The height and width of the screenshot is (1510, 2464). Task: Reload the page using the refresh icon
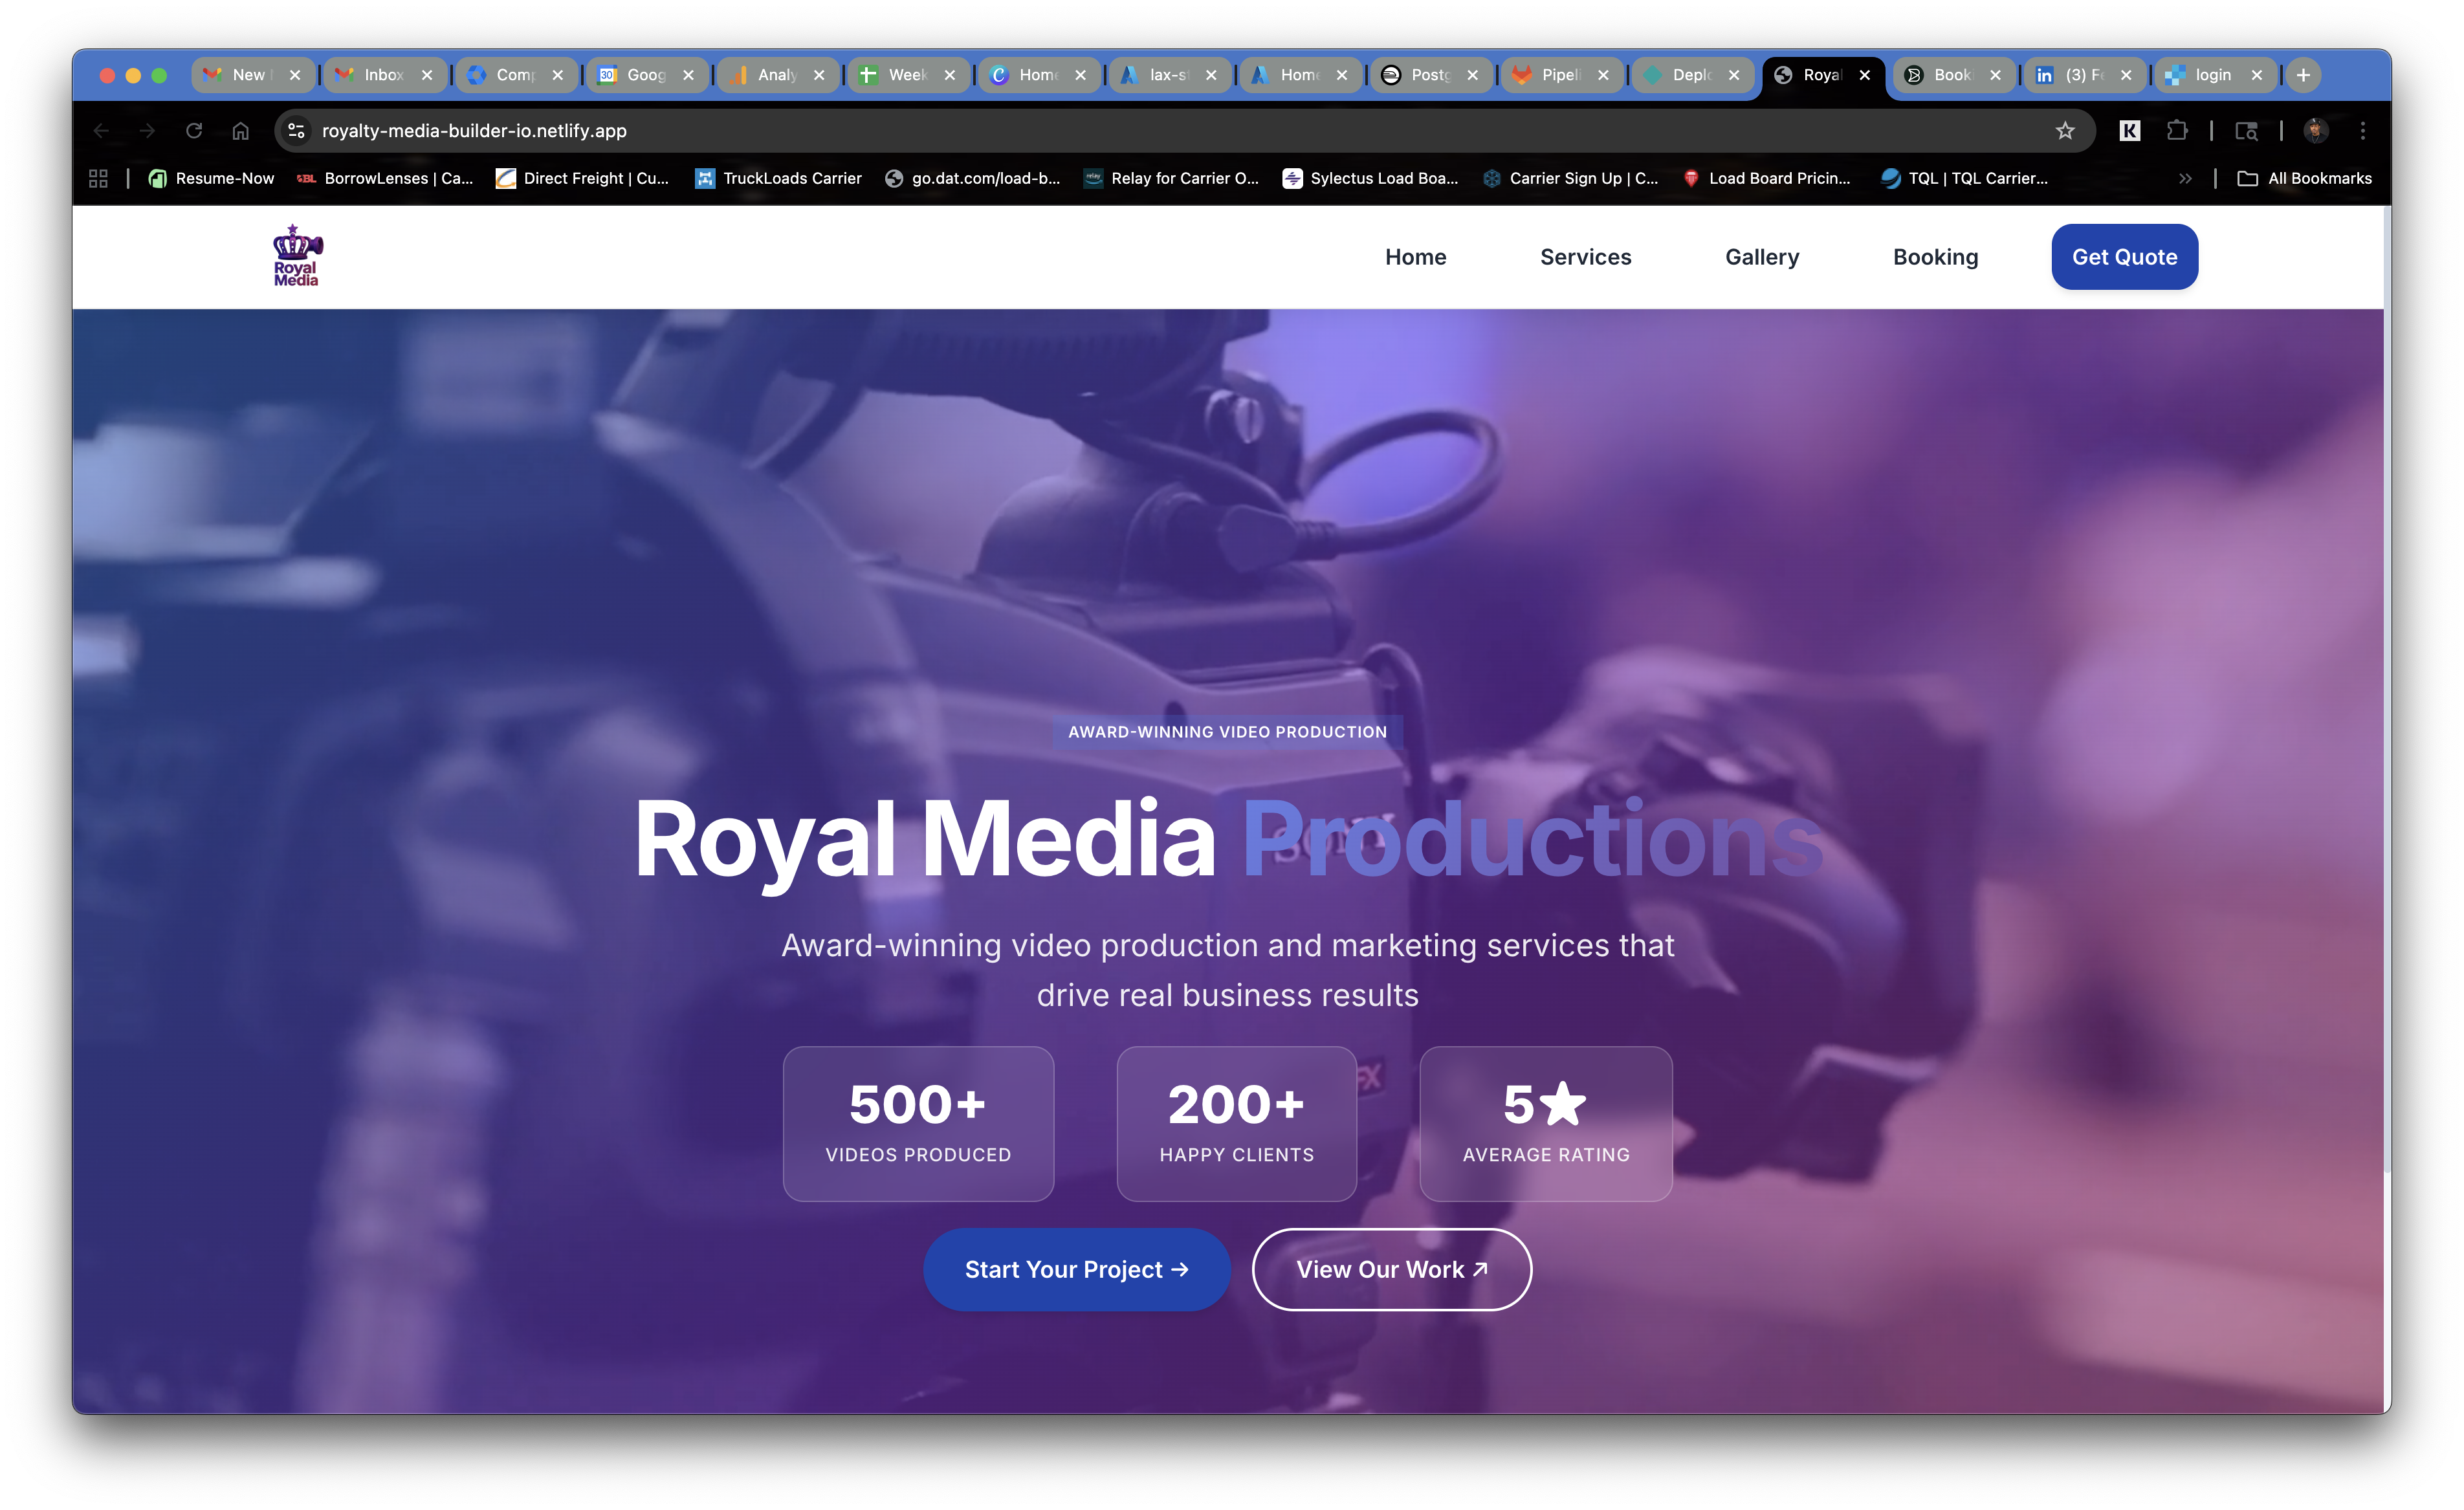tap(194, 131)
